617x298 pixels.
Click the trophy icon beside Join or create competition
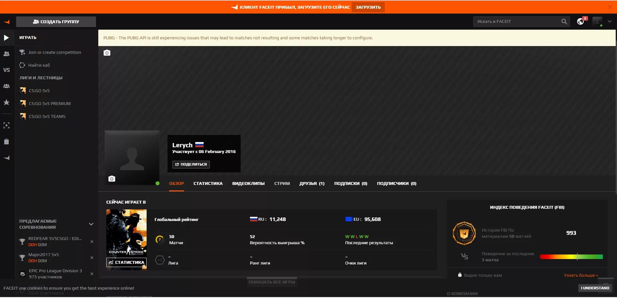point(22,52)
